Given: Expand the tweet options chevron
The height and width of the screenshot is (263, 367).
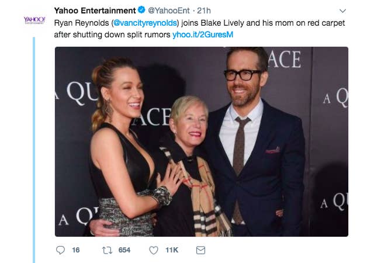Looking at the screenshot, I should 342,11.
